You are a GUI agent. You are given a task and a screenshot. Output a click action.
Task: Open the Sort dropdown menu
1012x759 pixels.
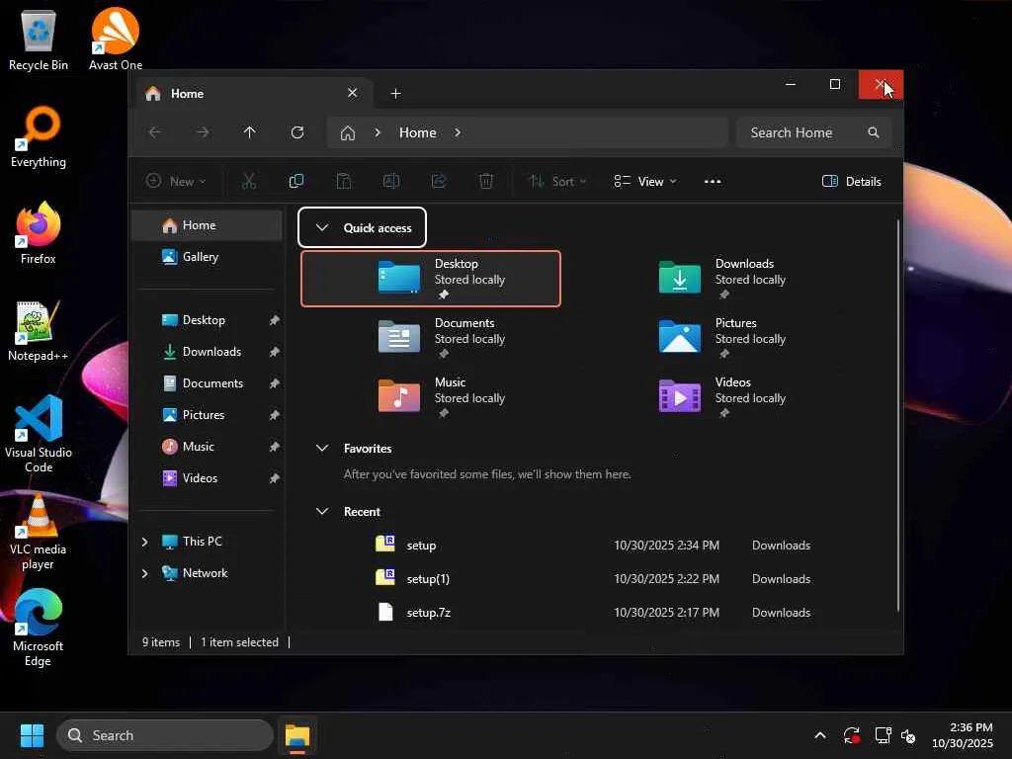557,182
